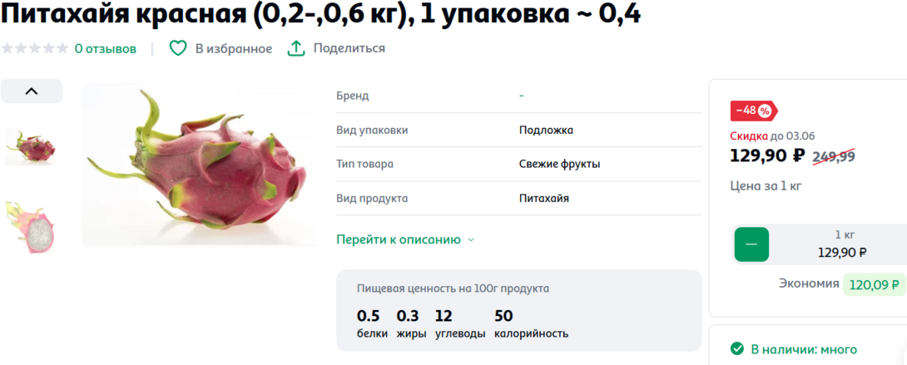Click the Подложка packaging value
The image size is (907, 365).
pyautogui.click(x=546, y=130)
